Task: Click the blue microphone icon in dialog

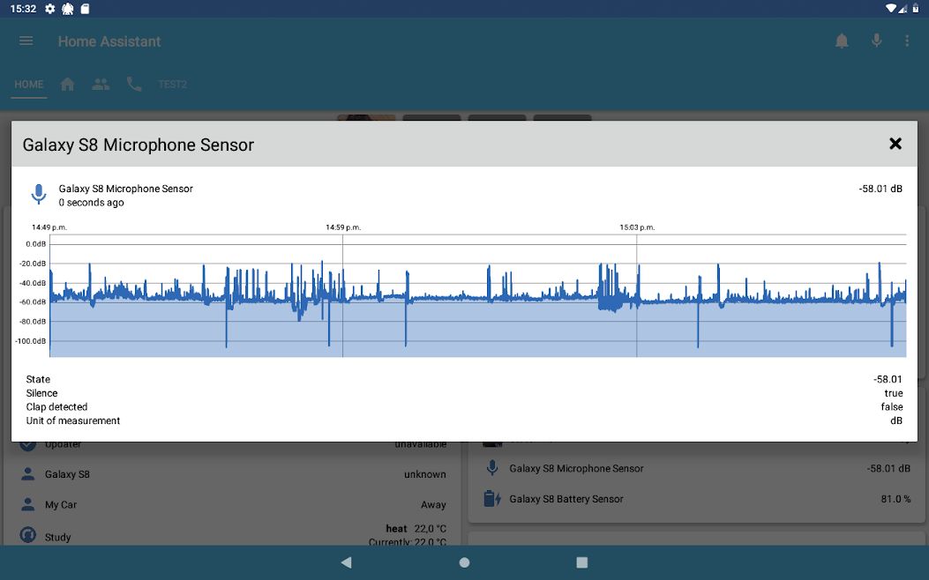Action: (x=39, y=194)
